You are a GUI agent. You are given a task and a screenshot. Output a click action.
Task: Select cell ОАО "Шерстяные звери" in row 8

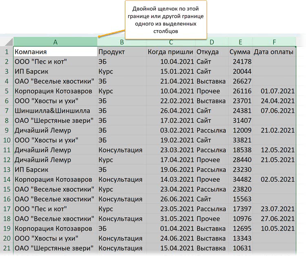click(55, 121)
